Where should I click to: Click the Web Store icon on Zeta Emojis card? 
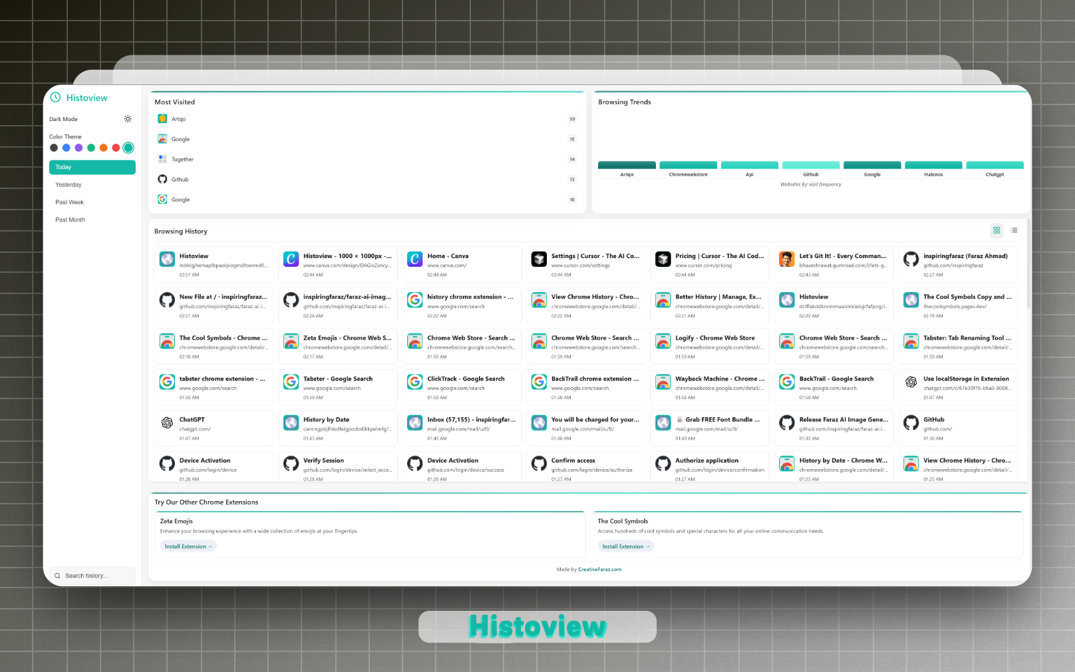point(291,341)
